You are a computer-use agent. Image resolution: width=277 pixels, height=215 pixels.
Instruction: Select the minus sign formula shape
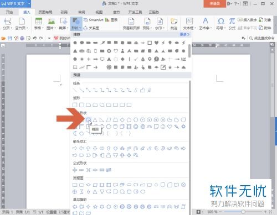(x=81, y=170)
